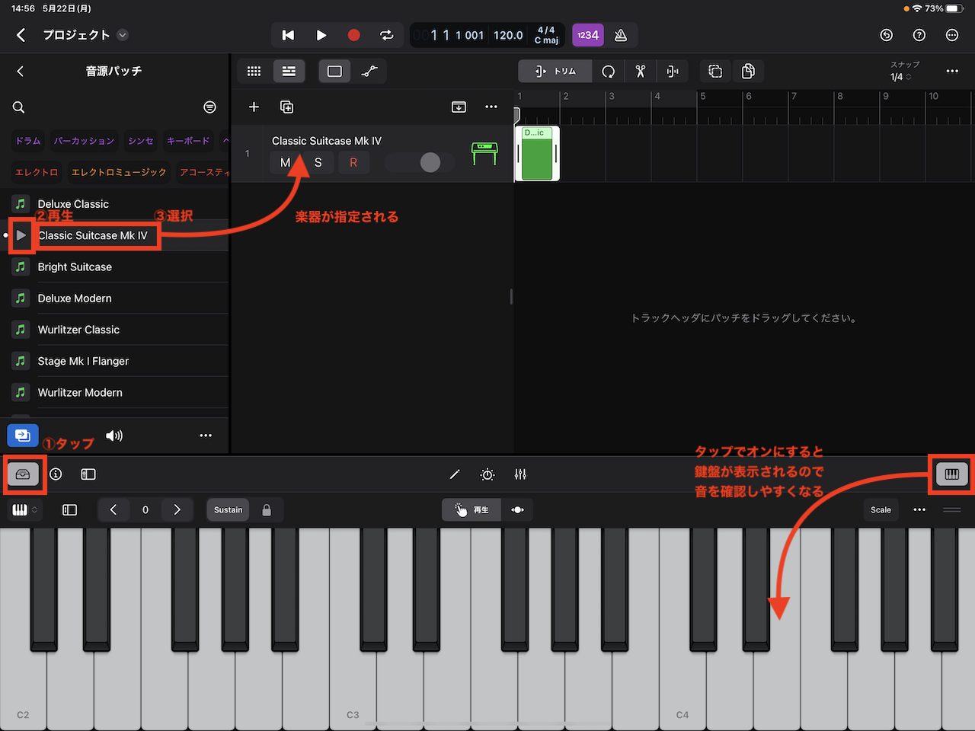Viewport: 975px width, 731px height.
Task: Change keyboard play surface type
Action: (24, 510)
